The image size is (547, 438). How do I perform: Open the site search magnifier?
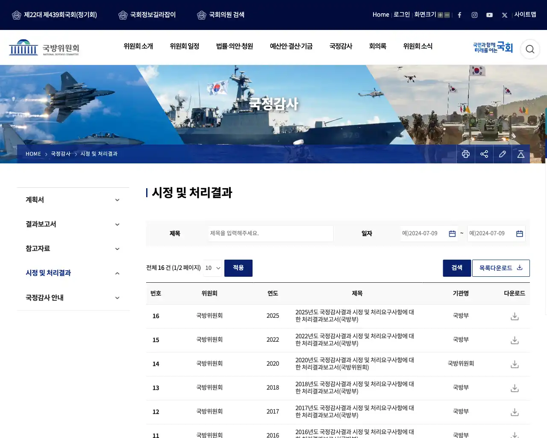pos(530,49)
